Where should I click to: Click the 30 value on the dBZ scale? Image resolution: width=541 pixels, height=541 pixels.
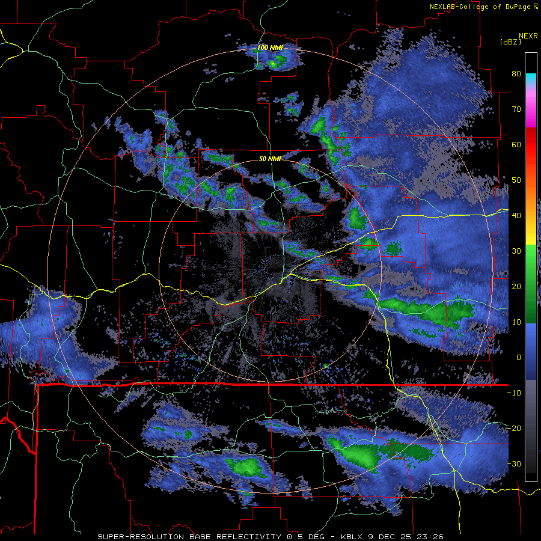coord(516,251)
